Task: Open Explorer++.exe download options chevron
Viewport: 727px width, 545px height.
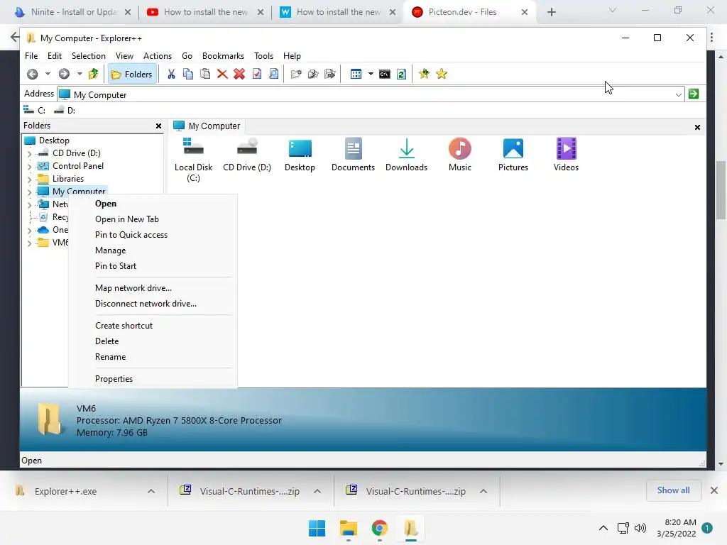Action: 151,491
